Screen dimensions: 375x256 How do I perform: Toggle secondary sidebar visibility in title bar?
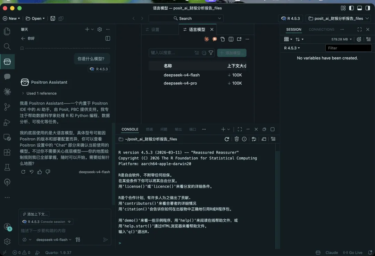click(x=368, y=8)
